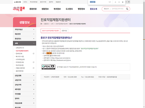Open the 종로소개 main menu
Screen dimensions: 145x108
point(93,9)
